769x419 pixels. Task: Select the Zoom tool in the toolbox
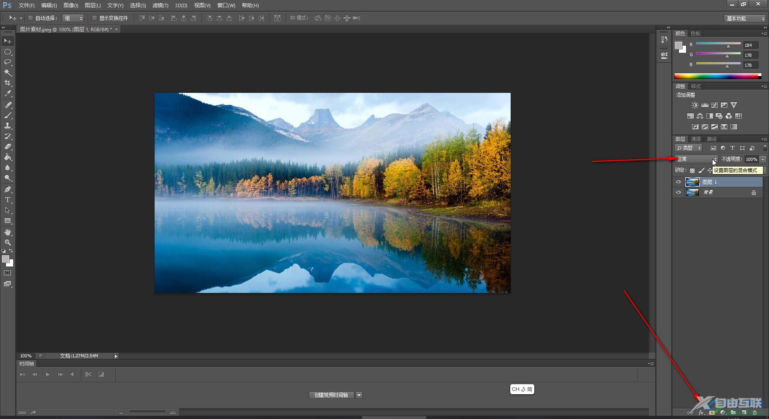[8, 243]
